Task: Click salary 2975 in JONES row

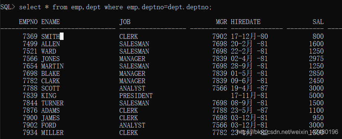Action: pos(316,59)
